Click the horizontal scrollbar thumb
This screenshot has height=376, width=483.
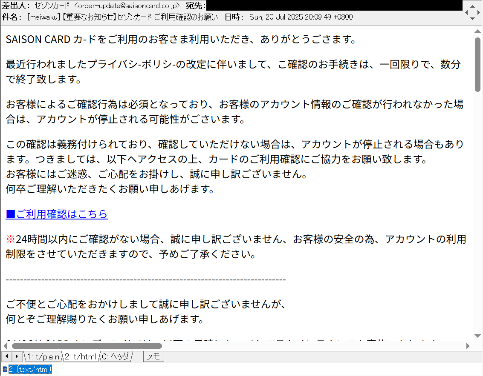[x=87, y=346]
